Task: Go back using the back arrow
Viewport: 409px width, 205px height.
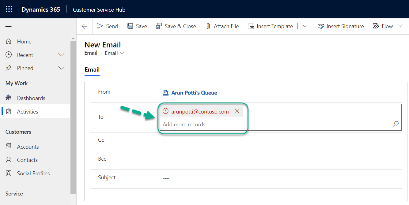Action: tap(85, 26)
